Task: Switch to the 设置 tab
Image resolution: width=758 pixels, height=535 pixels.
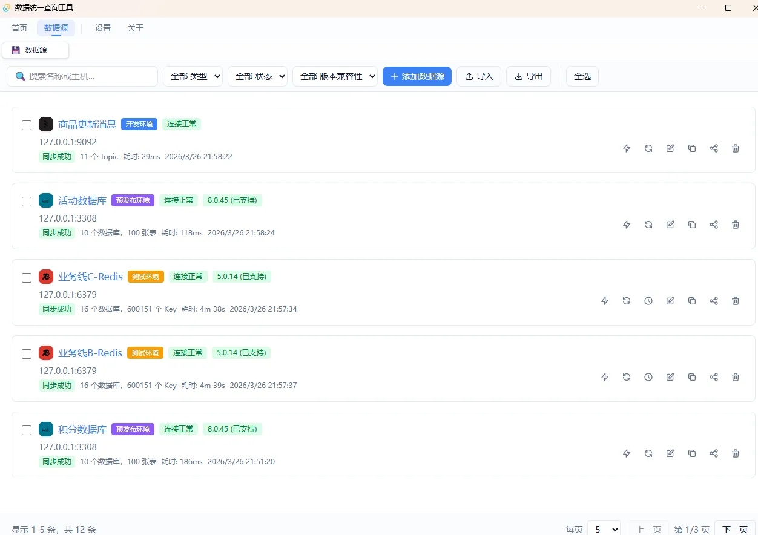Action: [x=102, y=28]
